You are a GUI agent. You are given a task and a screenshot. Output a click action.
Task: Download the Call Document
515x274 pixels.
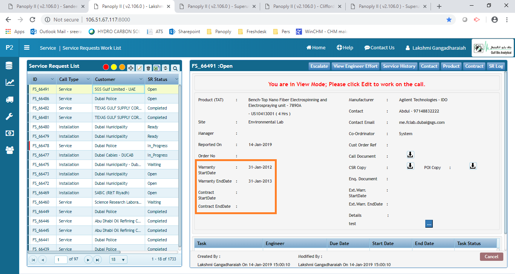(410, 155)
